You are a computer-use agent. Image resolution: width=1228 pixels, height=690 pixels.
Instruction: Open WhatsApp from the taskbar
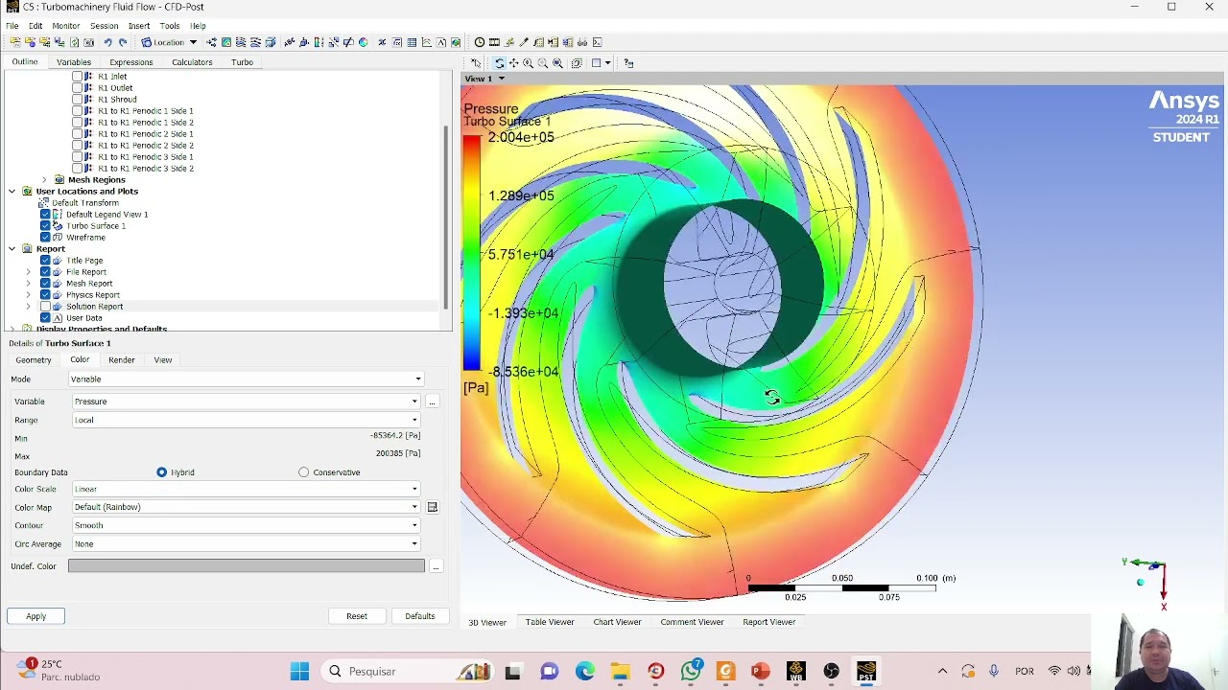tap(691, 671)
